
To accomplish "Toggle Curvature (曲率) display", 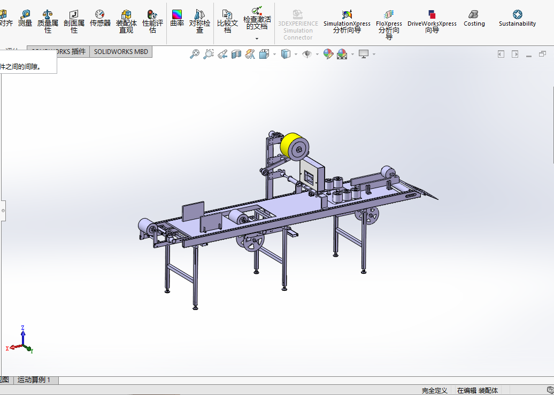I will pyautogui.click(x=176, y=18).
